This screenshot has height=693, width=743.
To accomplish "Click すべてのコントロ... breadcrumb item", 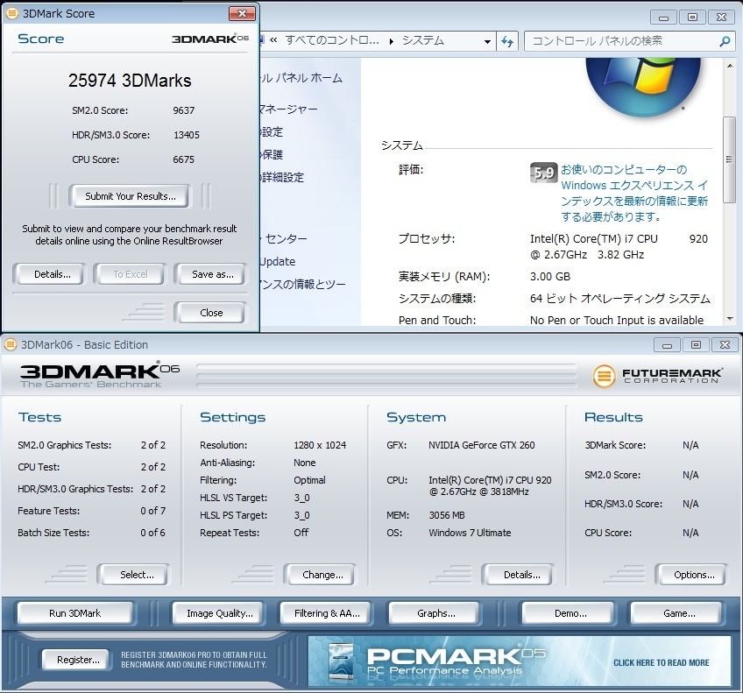I will (x=332, y=40).
